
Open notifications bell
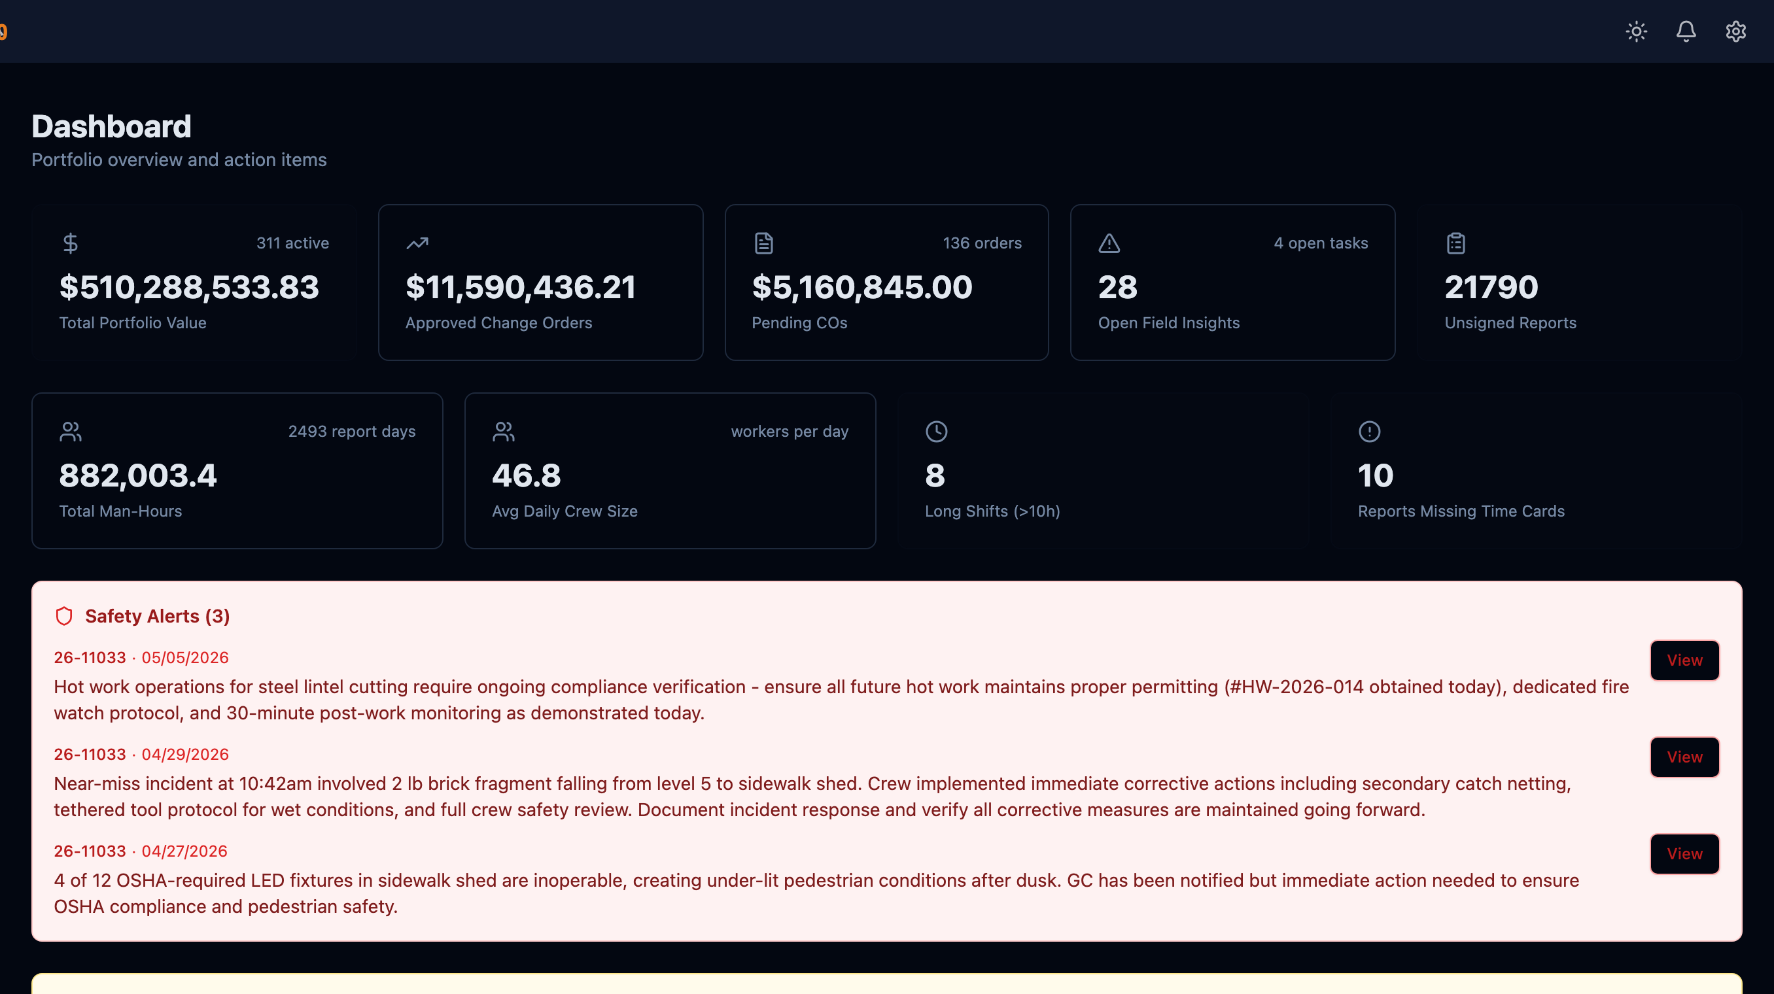pyautogui.click(x=1686, y=31)
